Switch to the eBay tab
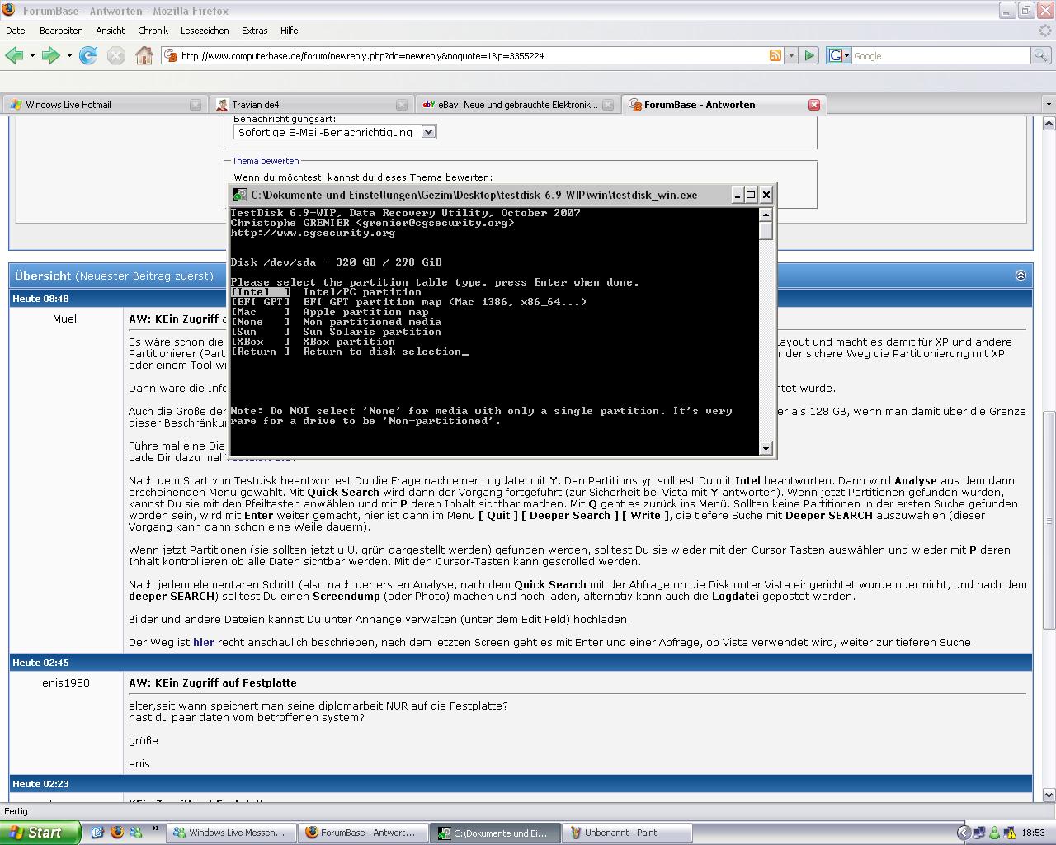The width and height of the screenshot is (1056, 845). (x=518, y=105)
